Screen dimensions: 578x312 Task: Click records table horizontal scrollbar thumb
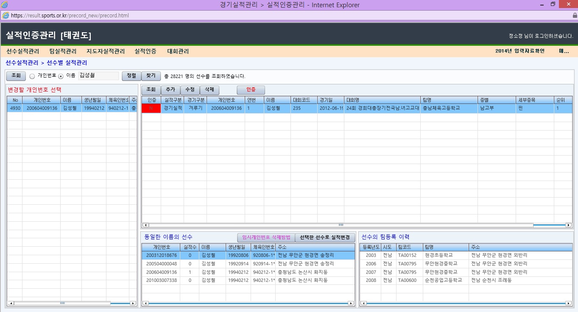(341, 225)
